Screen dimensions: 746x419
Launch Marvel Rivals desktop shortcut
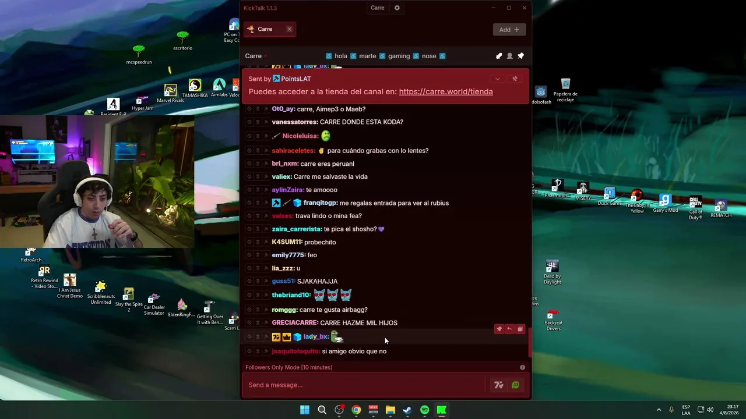(170, 94)
